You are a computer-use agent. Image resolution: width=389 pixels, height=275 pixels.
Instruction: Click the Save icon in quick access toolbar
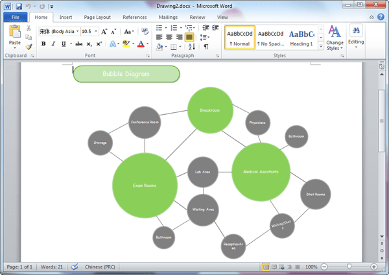coord(19,6)
